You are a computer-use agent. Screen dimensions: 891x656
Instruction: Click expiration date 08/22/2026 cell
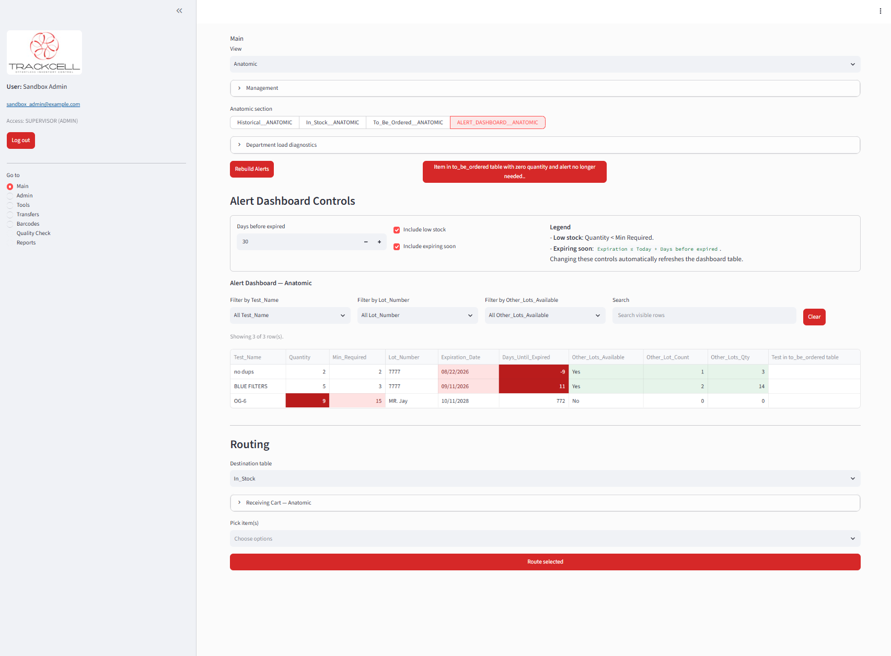coord(468,372)
